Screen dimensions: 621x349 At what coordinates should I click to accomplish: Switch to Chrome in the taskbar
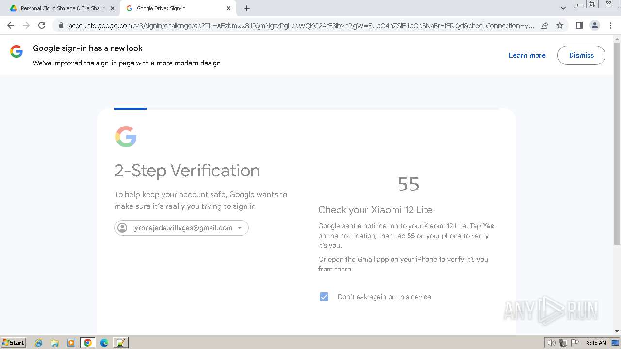point(87,343)
